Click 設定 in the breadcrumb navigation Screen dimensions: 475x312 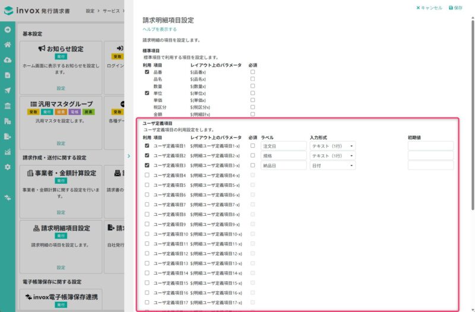(90, 11)
